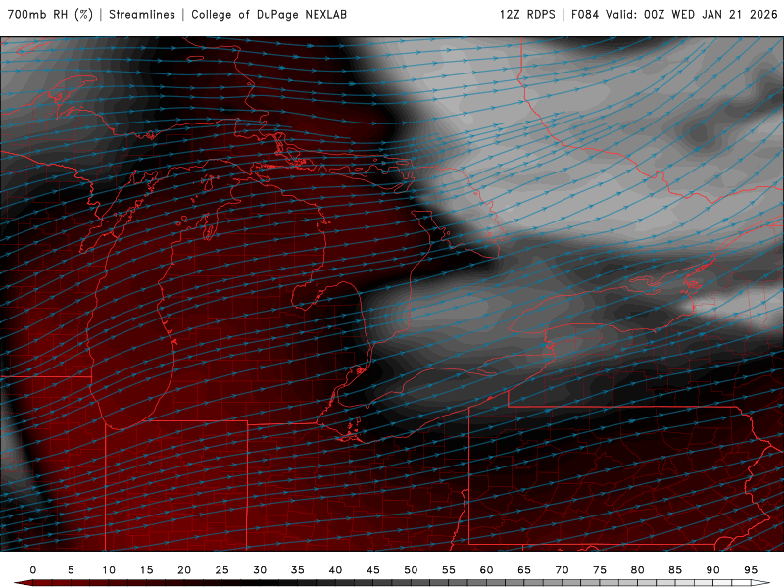Select the '40' label on the RH legend
This screenshot has height=588, width=784.
[x=335, y=570]
